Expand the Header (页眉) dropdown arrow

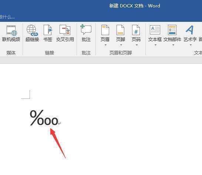pos(105,45)
